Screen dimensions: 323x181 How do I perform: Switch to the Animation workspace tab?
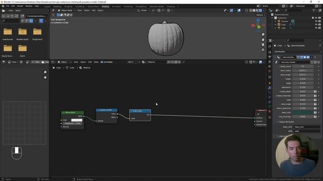tap(117, 7)
